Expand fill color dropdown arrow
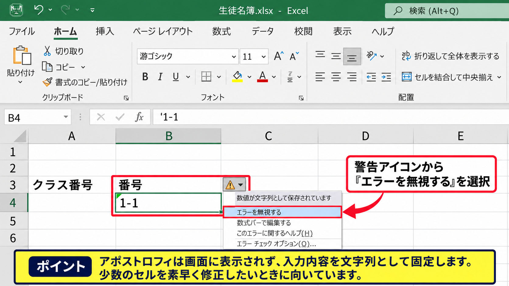The image size is (509, 286). [x=249, y=77]
